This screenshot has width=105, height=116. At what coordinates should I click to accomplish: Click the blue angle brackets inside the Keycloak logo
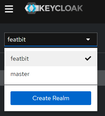31,8
